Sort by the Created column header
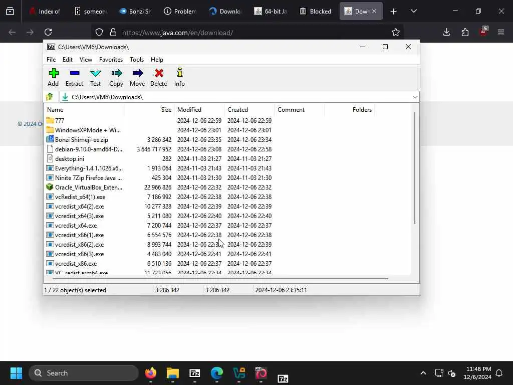The width and height of the screenshot is (513, 385). click(x=249, y=110)
